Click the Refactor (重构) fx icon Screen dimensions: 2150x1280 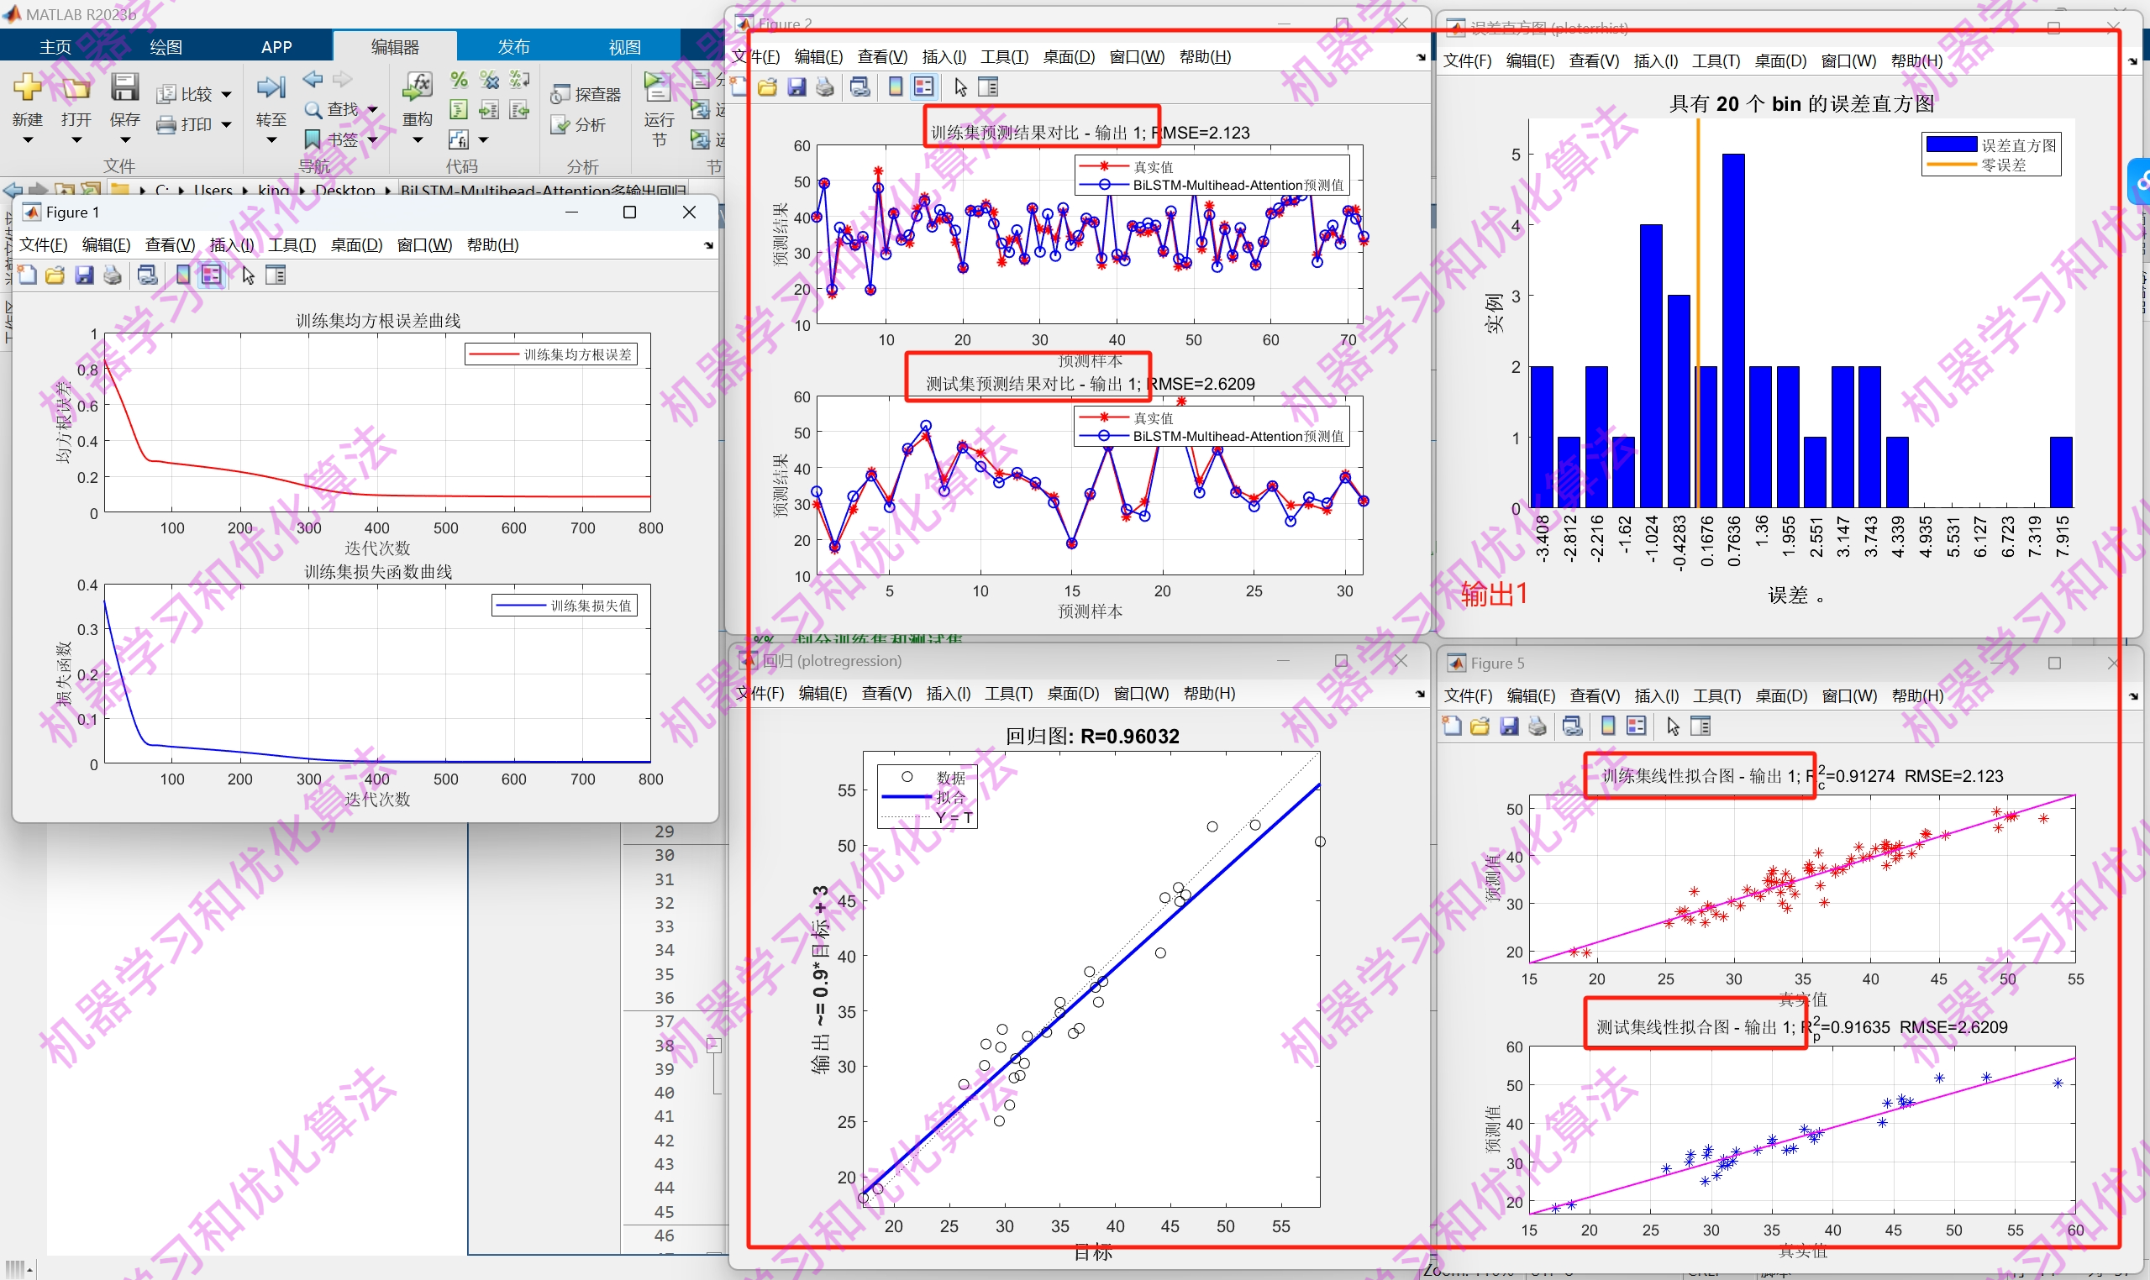point(418,87)
